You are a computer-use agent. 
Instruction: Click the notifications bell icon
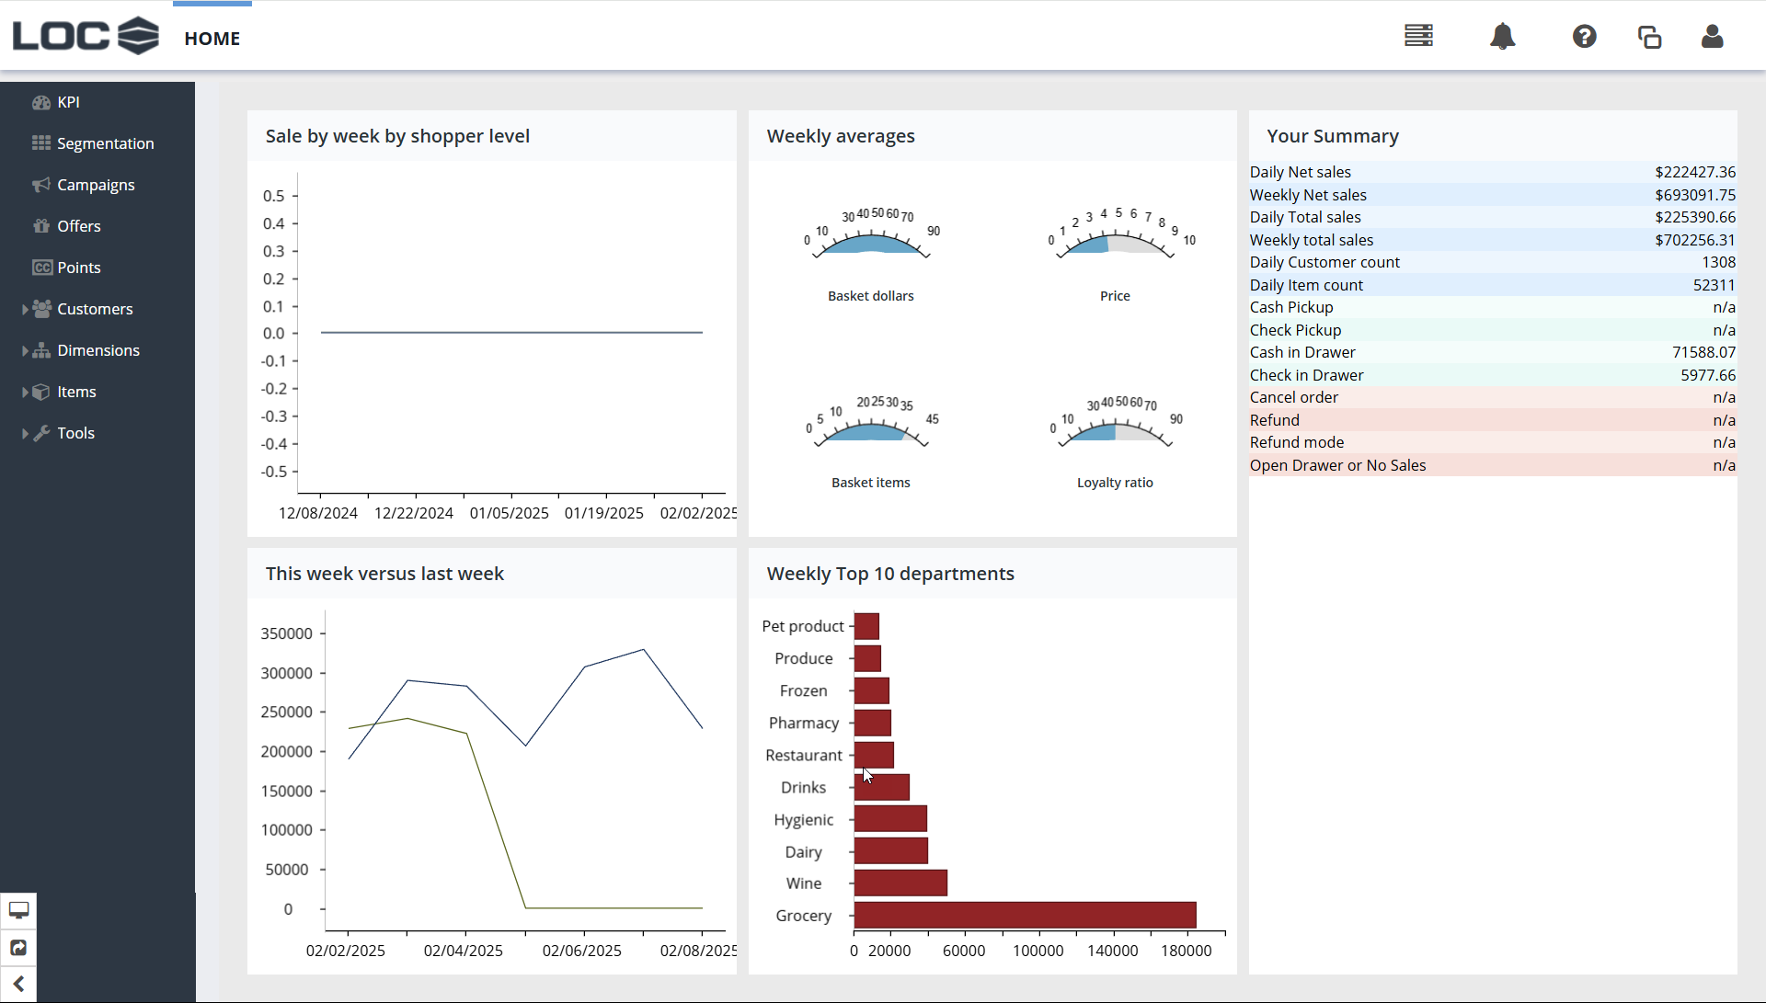click(x=1502, y=37)
